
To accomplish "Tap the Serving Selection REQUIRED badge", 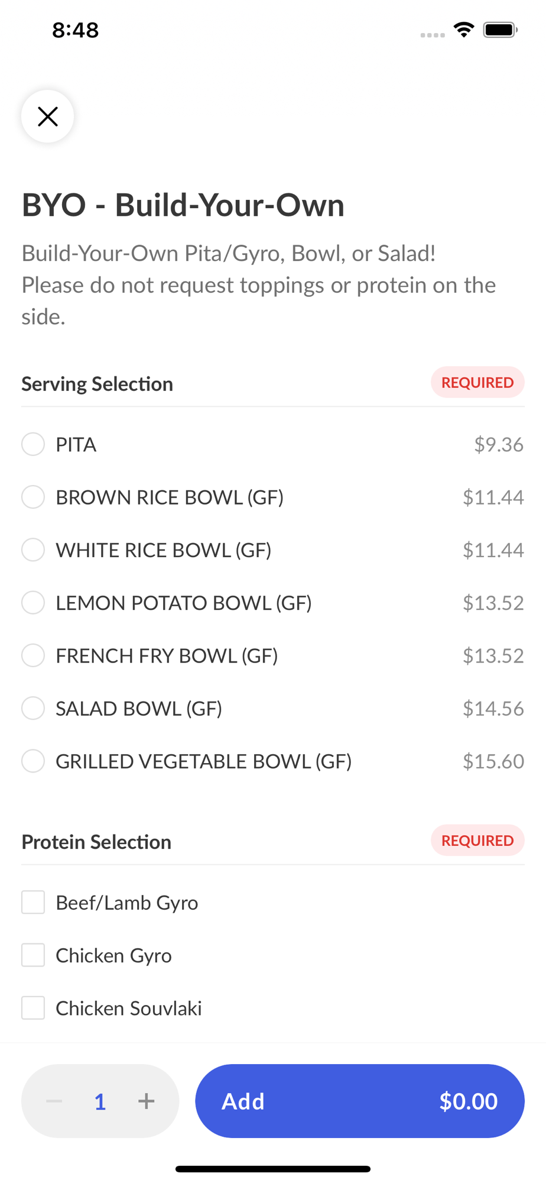I will coord(477,383).
